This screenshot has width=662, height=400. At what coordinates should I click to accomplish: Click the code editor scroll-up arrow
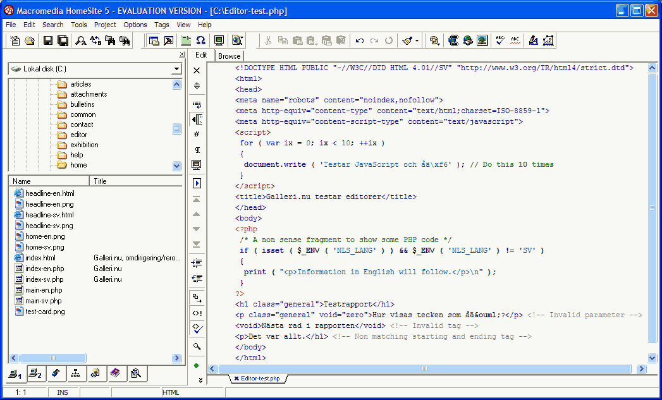tap(653, 68)
